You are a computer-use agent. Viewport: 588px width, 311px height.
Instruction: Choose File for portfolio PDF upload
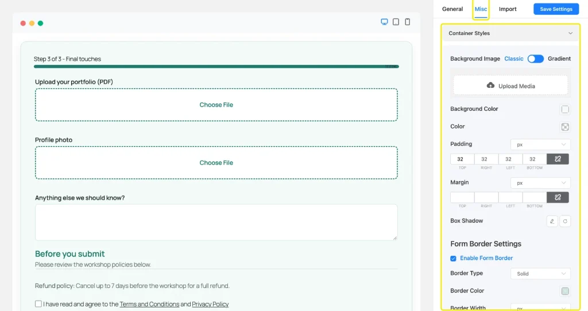coord(216,105)
